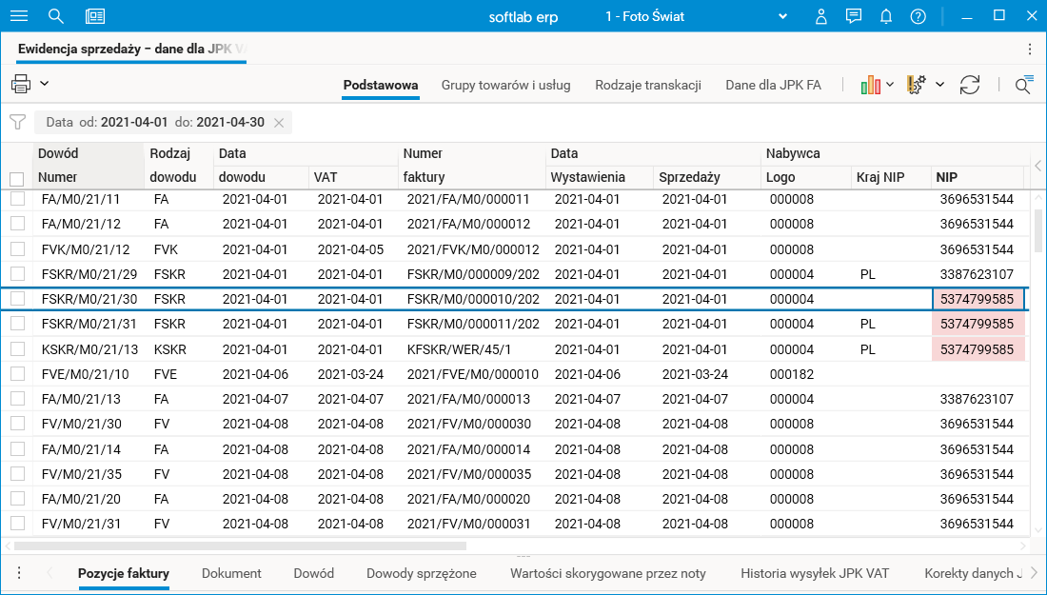The height and width of the screenshot is (595, 1047).
Task: Check the row FSKR/M0/21/29 checkbox
Action: point(17,274)
